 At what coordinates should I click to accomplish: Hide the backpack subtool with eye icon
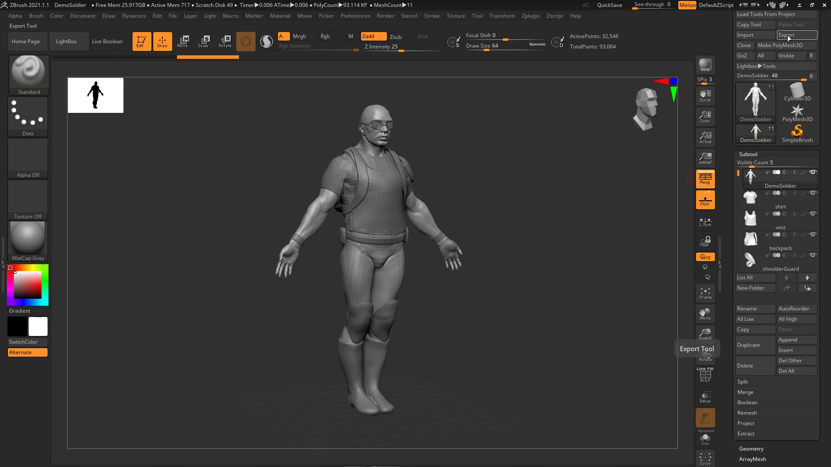[x=813, y=234]
